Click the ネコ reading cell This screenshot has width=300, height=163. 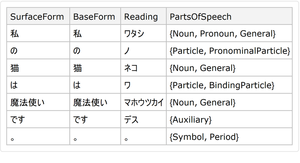132,68
